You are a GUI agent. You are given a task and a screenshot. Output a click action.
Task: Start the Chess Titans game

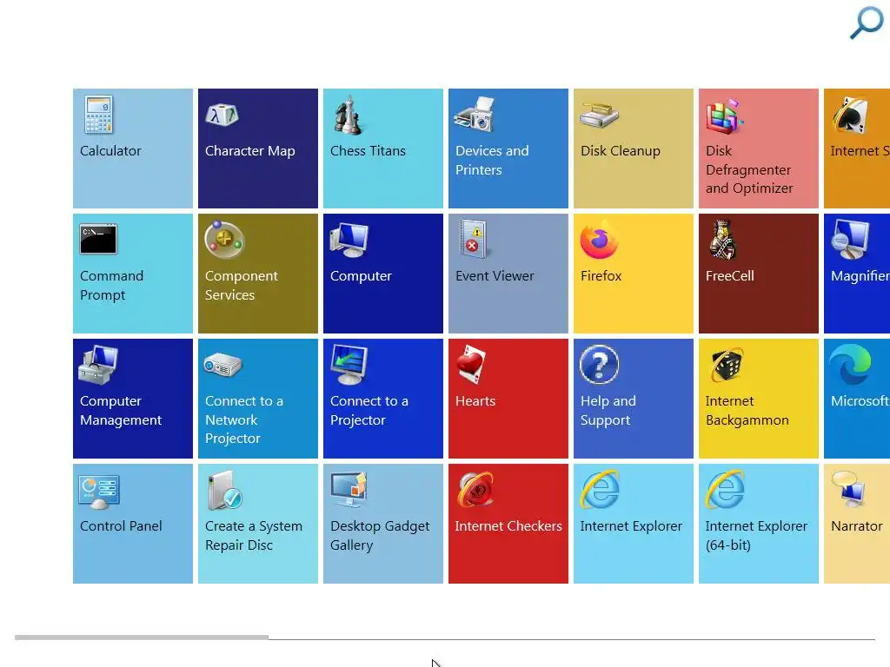point(383,149)
